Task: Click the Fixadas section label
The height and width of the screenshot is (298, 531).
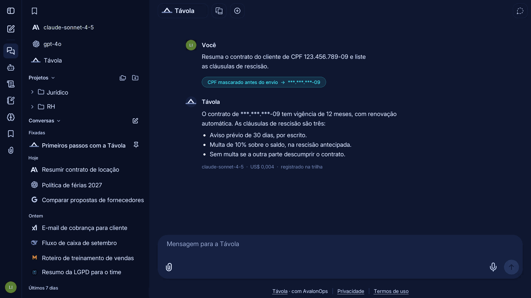Action: pyautogui.click(x=37, y=133)
